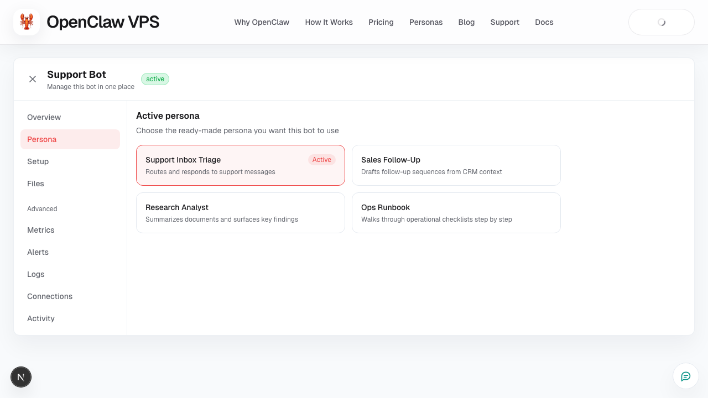Navigate to the Docs page

pyautogui.click(x=544, y=22)
